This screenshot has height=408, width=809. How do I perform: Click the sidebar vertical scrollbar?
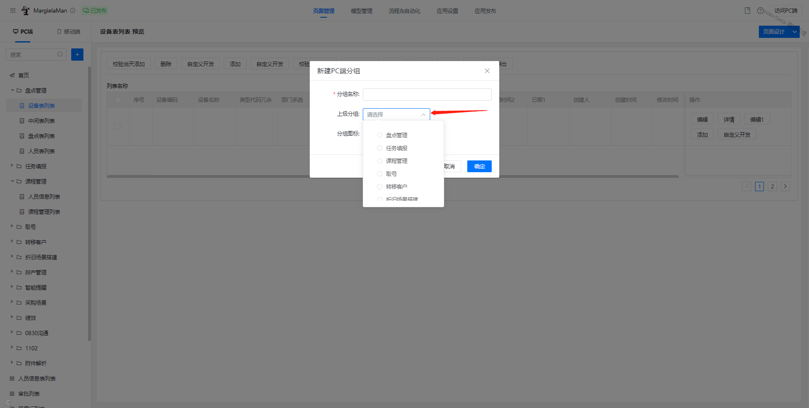(89, 203)
